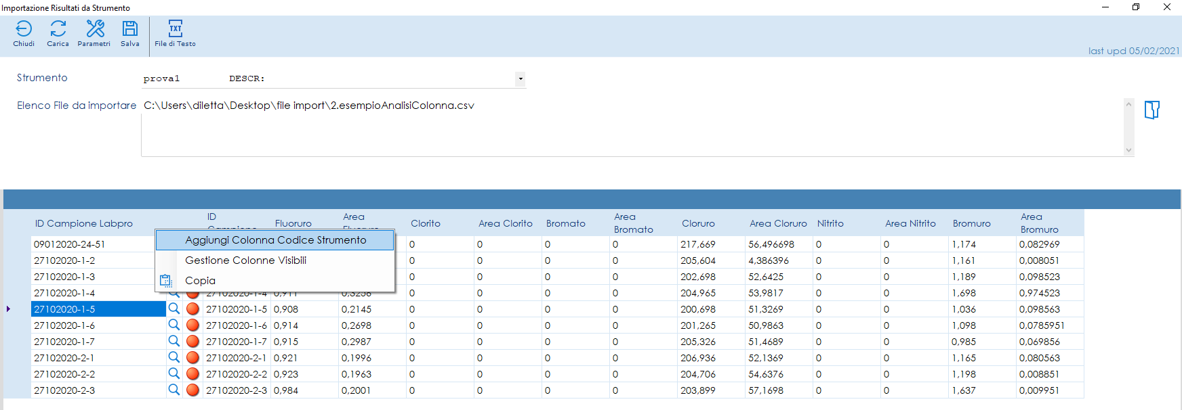
Task: Click the Area Cloruro column header
Action: coord(778,223)
